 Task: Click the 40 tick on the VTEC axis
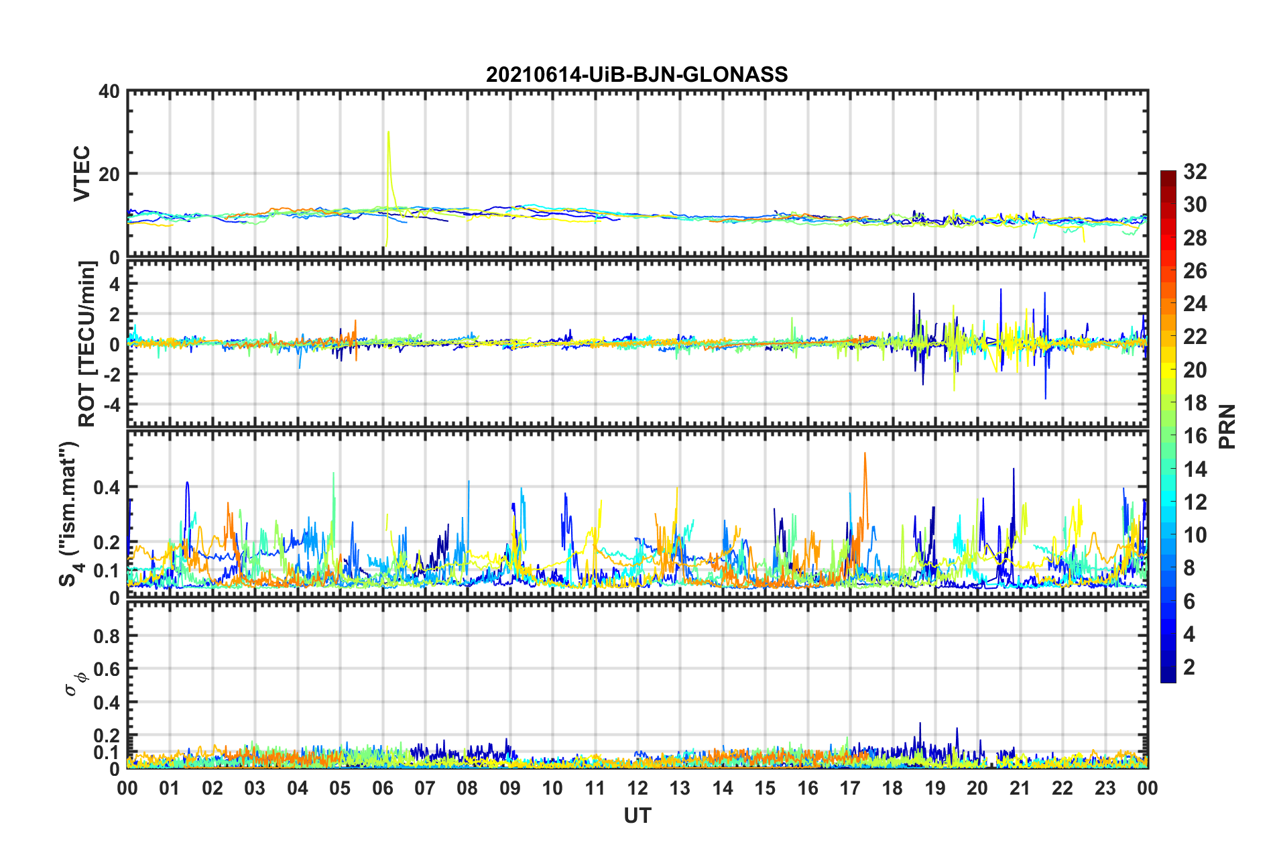109,91
